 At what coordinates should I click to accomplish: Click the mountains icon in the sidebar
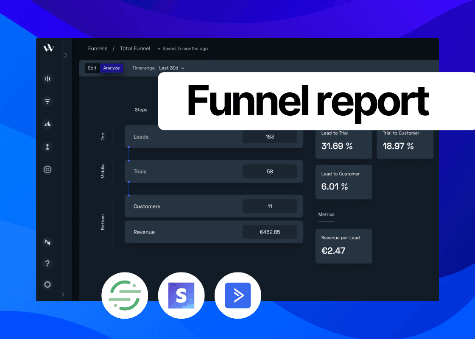[x=47, y=124]
